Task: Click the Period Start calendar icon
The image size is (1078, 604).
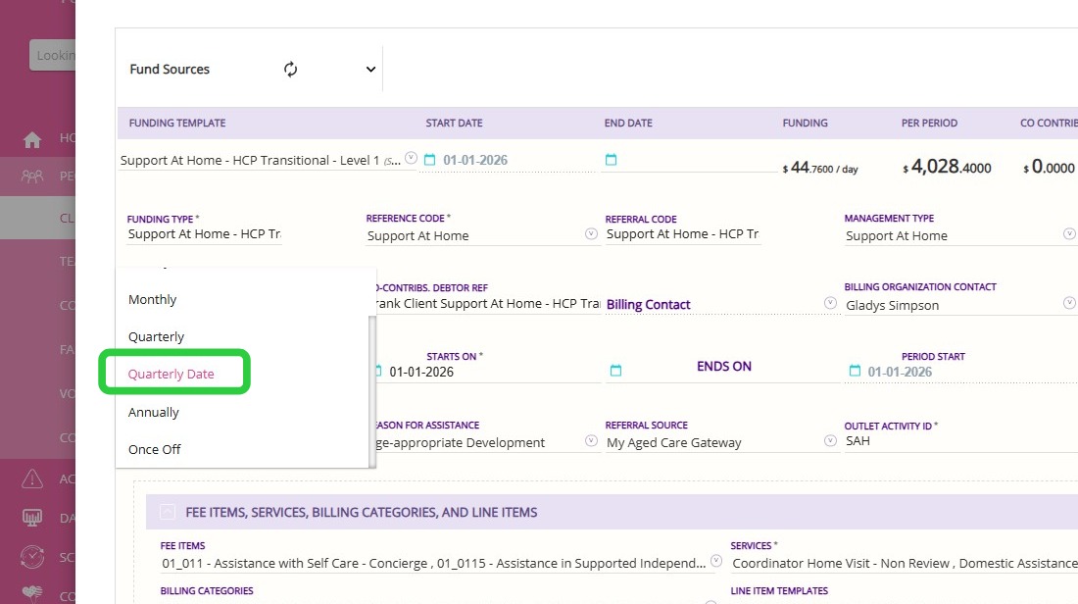Action: pyautogui.click(x=855, y=372)
